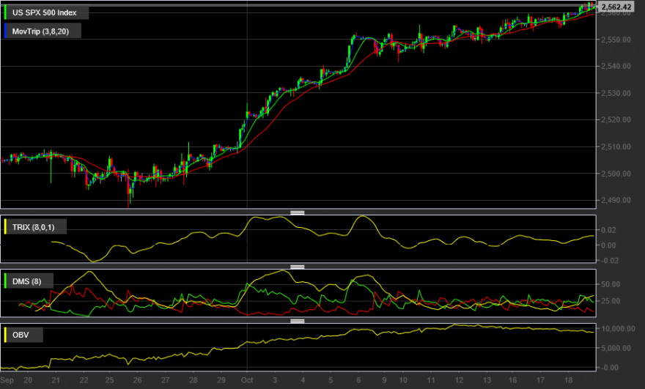Select the DMS (8) indicator label
The image size is (645, 389).
tap(28, 281)
